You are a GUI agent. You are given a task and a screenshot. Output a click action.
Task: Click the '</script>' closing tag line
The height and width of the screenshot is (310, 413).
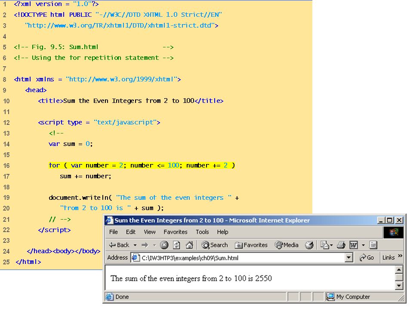point(54,230)
